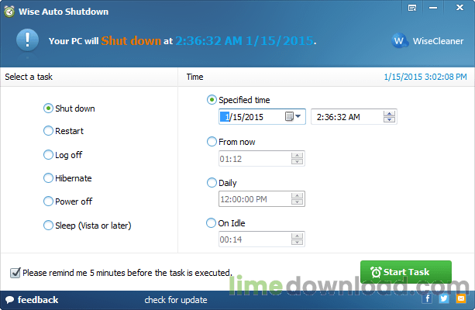Select the Restart task option
The height and width of the screenshot is (310, 475).
64,131
